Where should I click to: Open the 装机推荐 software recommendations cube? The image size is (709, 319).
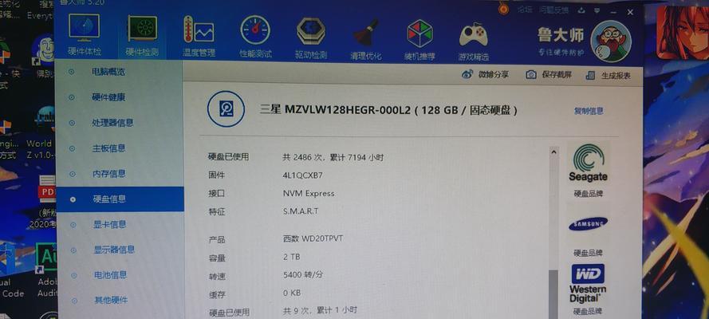[x=419, y=41]
